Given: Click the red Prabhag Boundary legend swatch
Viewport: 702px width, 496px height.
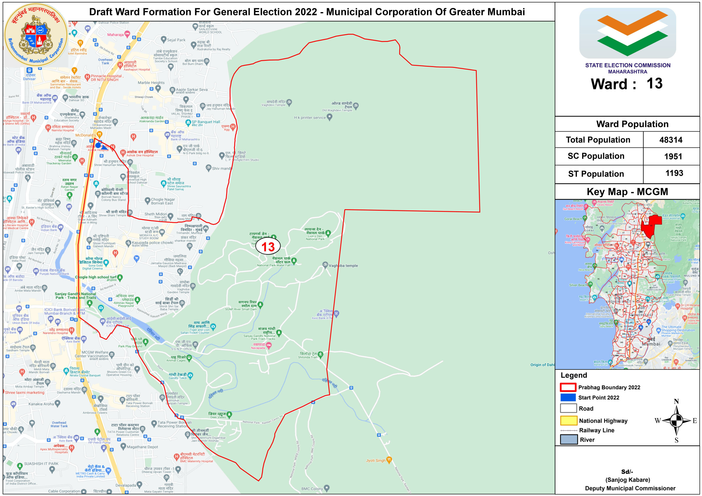Looking at the screenshot, I should pyautogui.click(x=568, y=387).
